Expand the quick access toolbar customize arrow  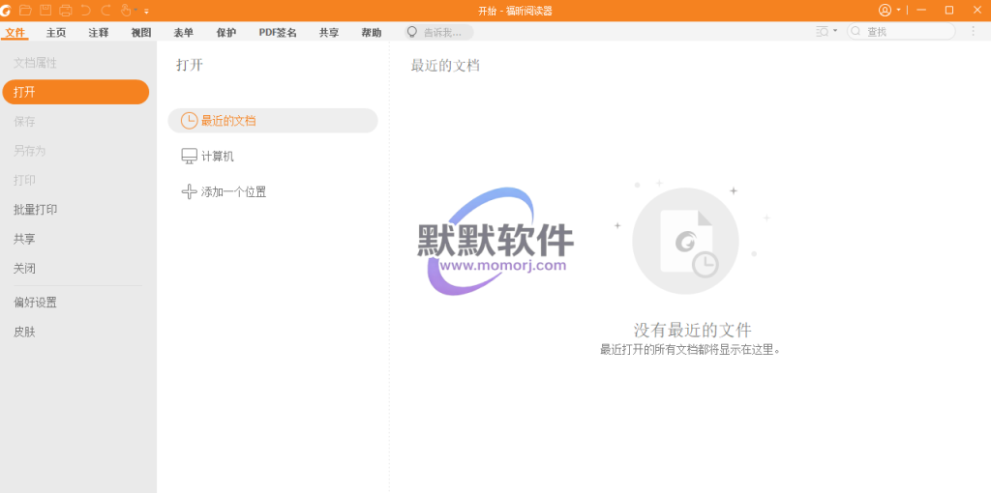point(147,11)
